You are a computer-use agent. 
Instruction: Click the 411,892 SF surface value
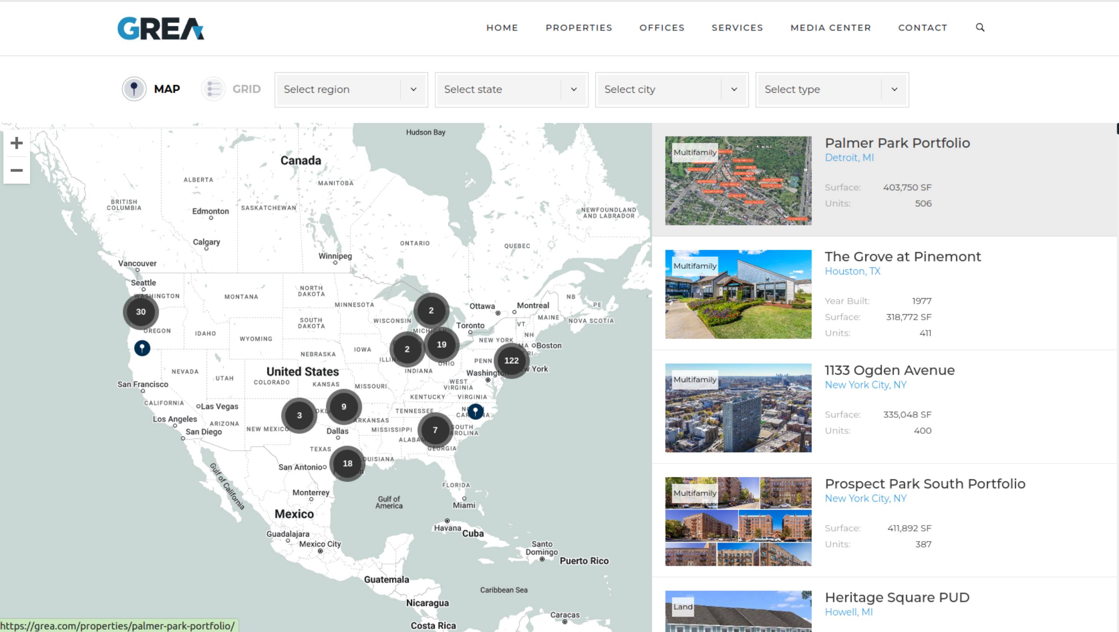point(909,528)
